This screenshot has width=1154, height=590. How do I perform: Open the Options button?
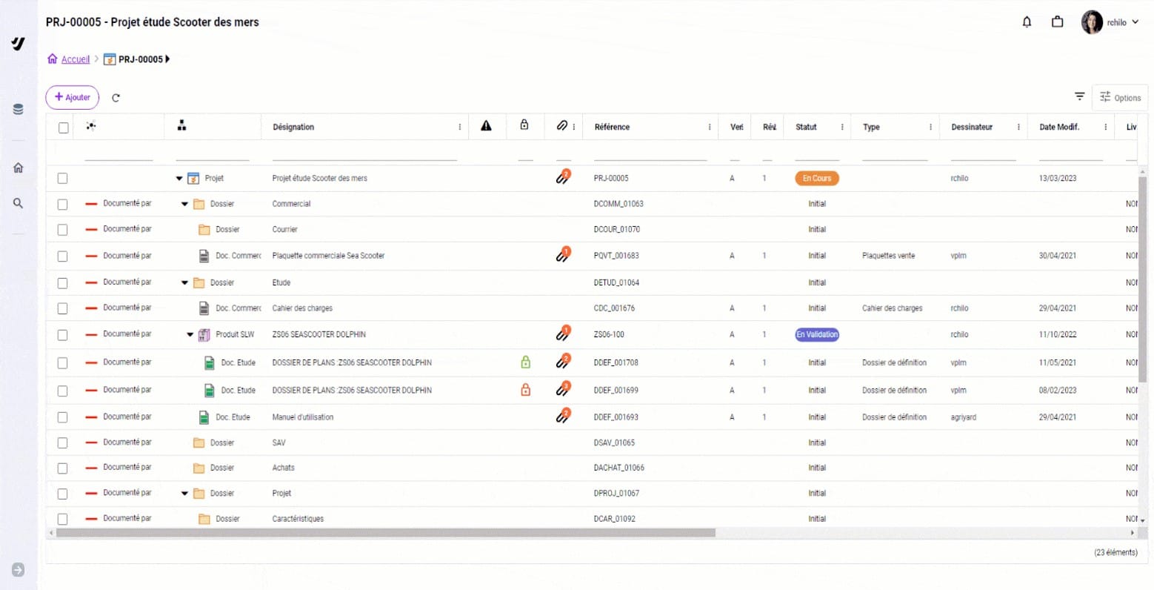[x=1120, y=97]
